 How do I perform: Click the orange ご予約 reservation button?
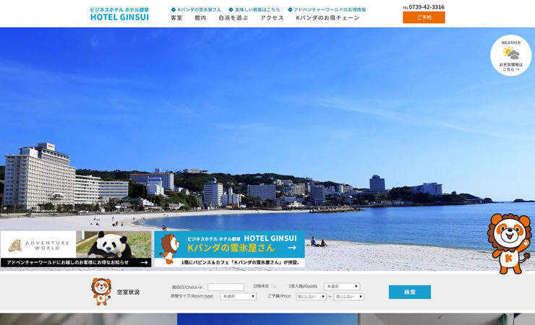tap(424, 17)
